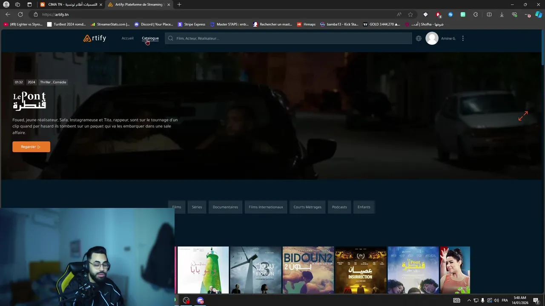This screenshot has height=306, width=545.
Task: Open Browser essentials heart icon
Action: click(515, 14)
